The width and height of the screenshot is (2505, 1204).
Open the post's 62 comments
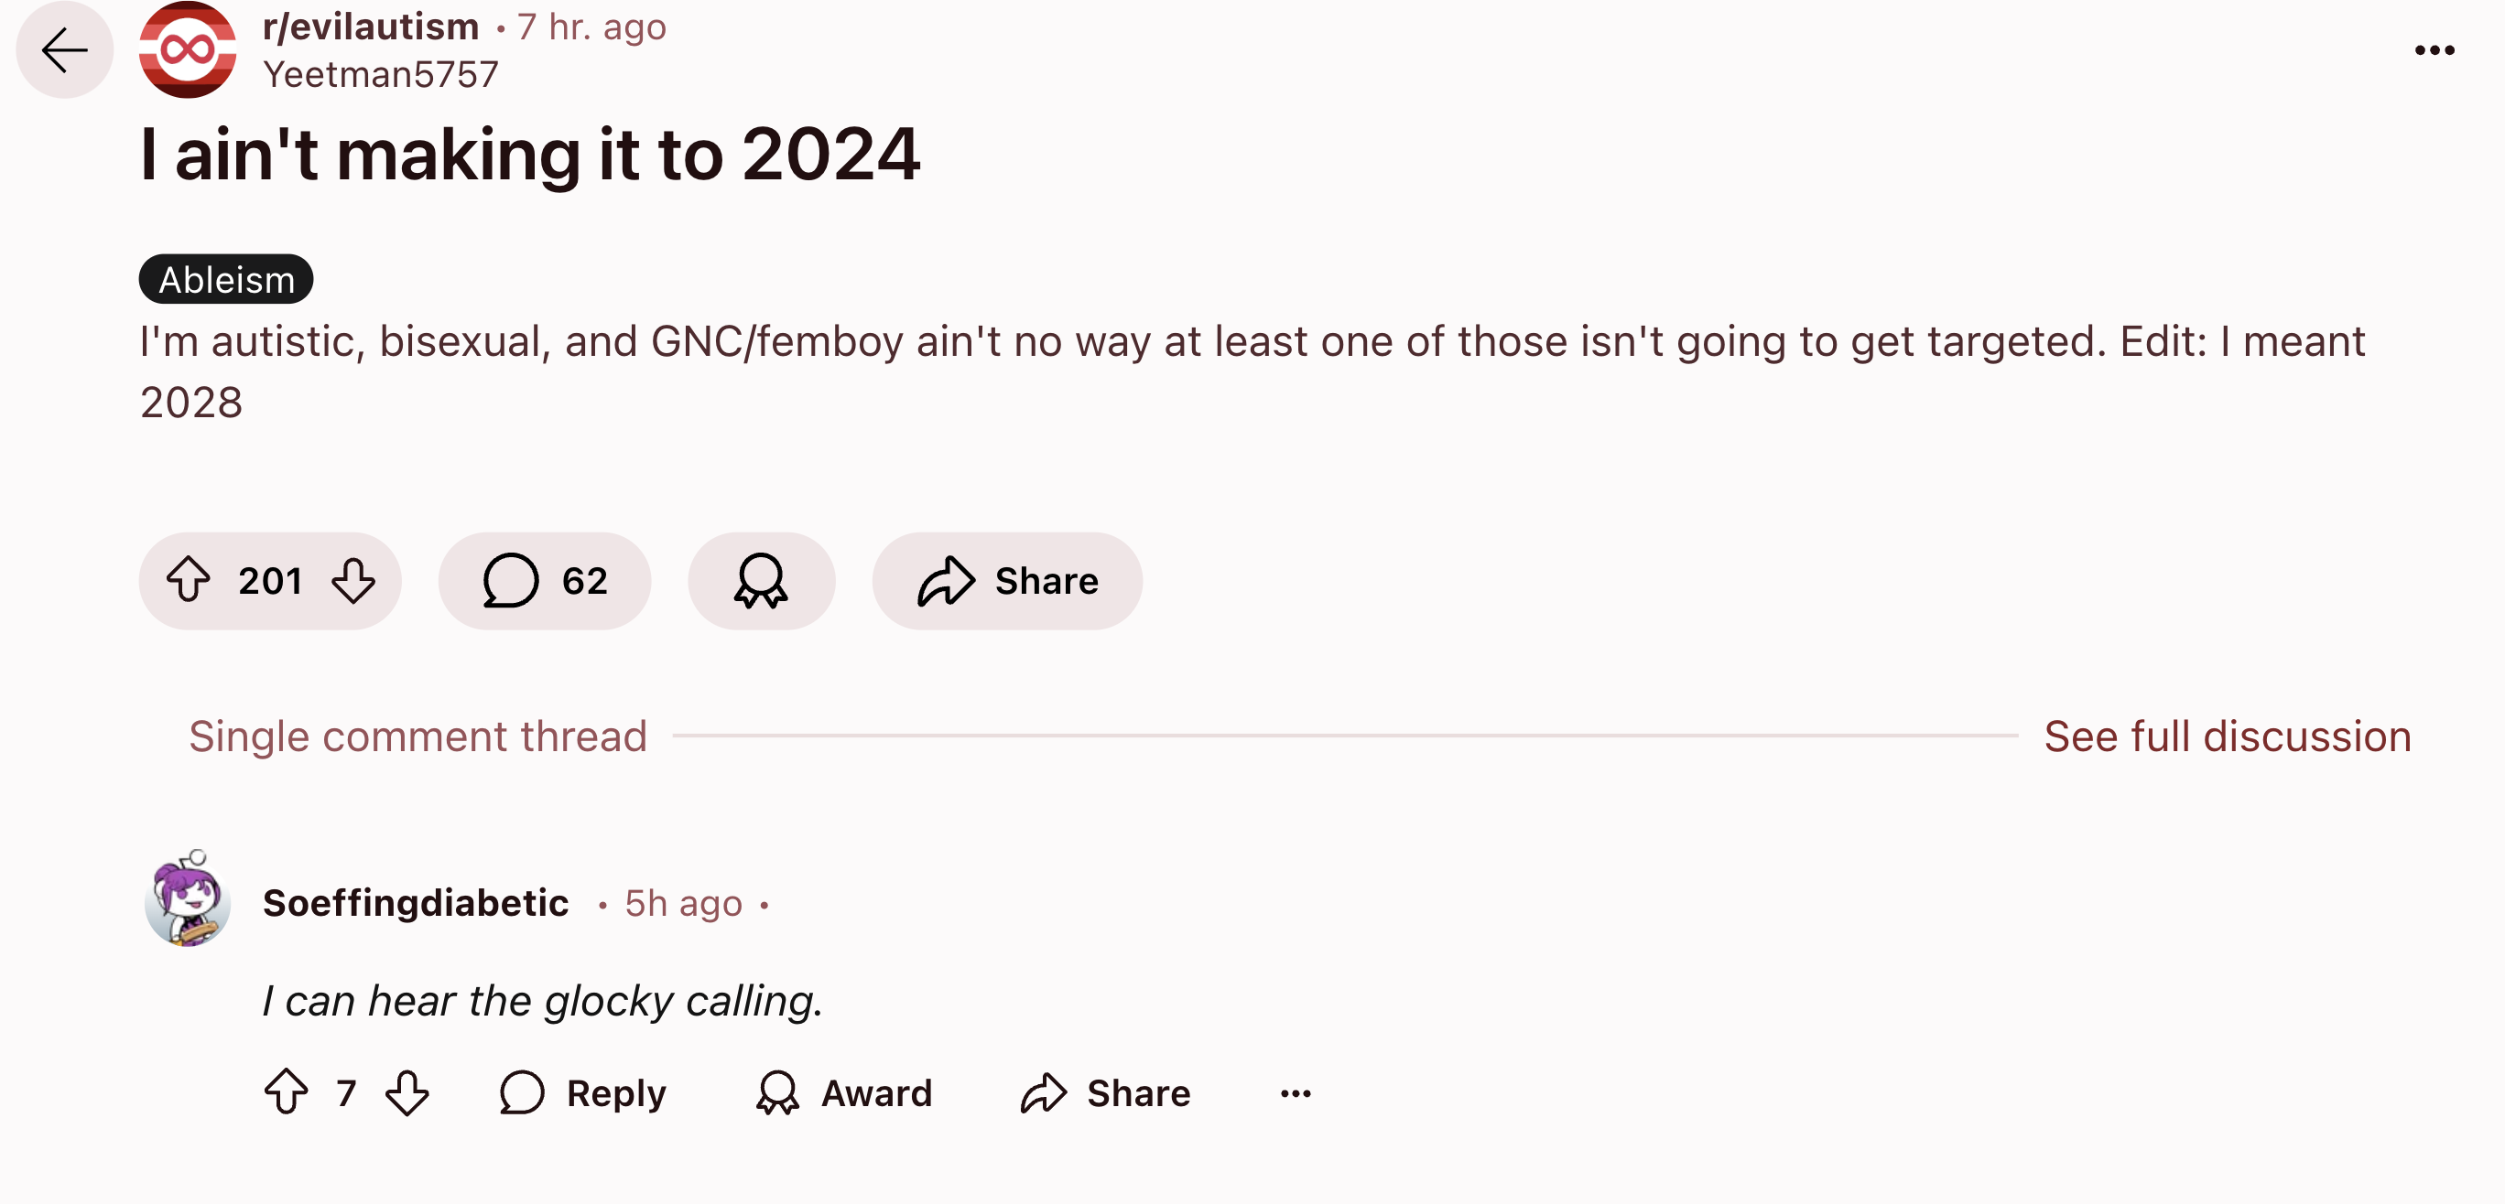pyautogui.click(x=545, y=580)
